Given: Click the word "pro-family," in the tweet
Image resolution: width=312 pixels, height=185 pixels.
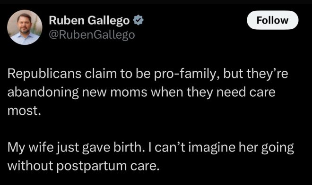Looking at the screenshot, I should tap(187, 74).
